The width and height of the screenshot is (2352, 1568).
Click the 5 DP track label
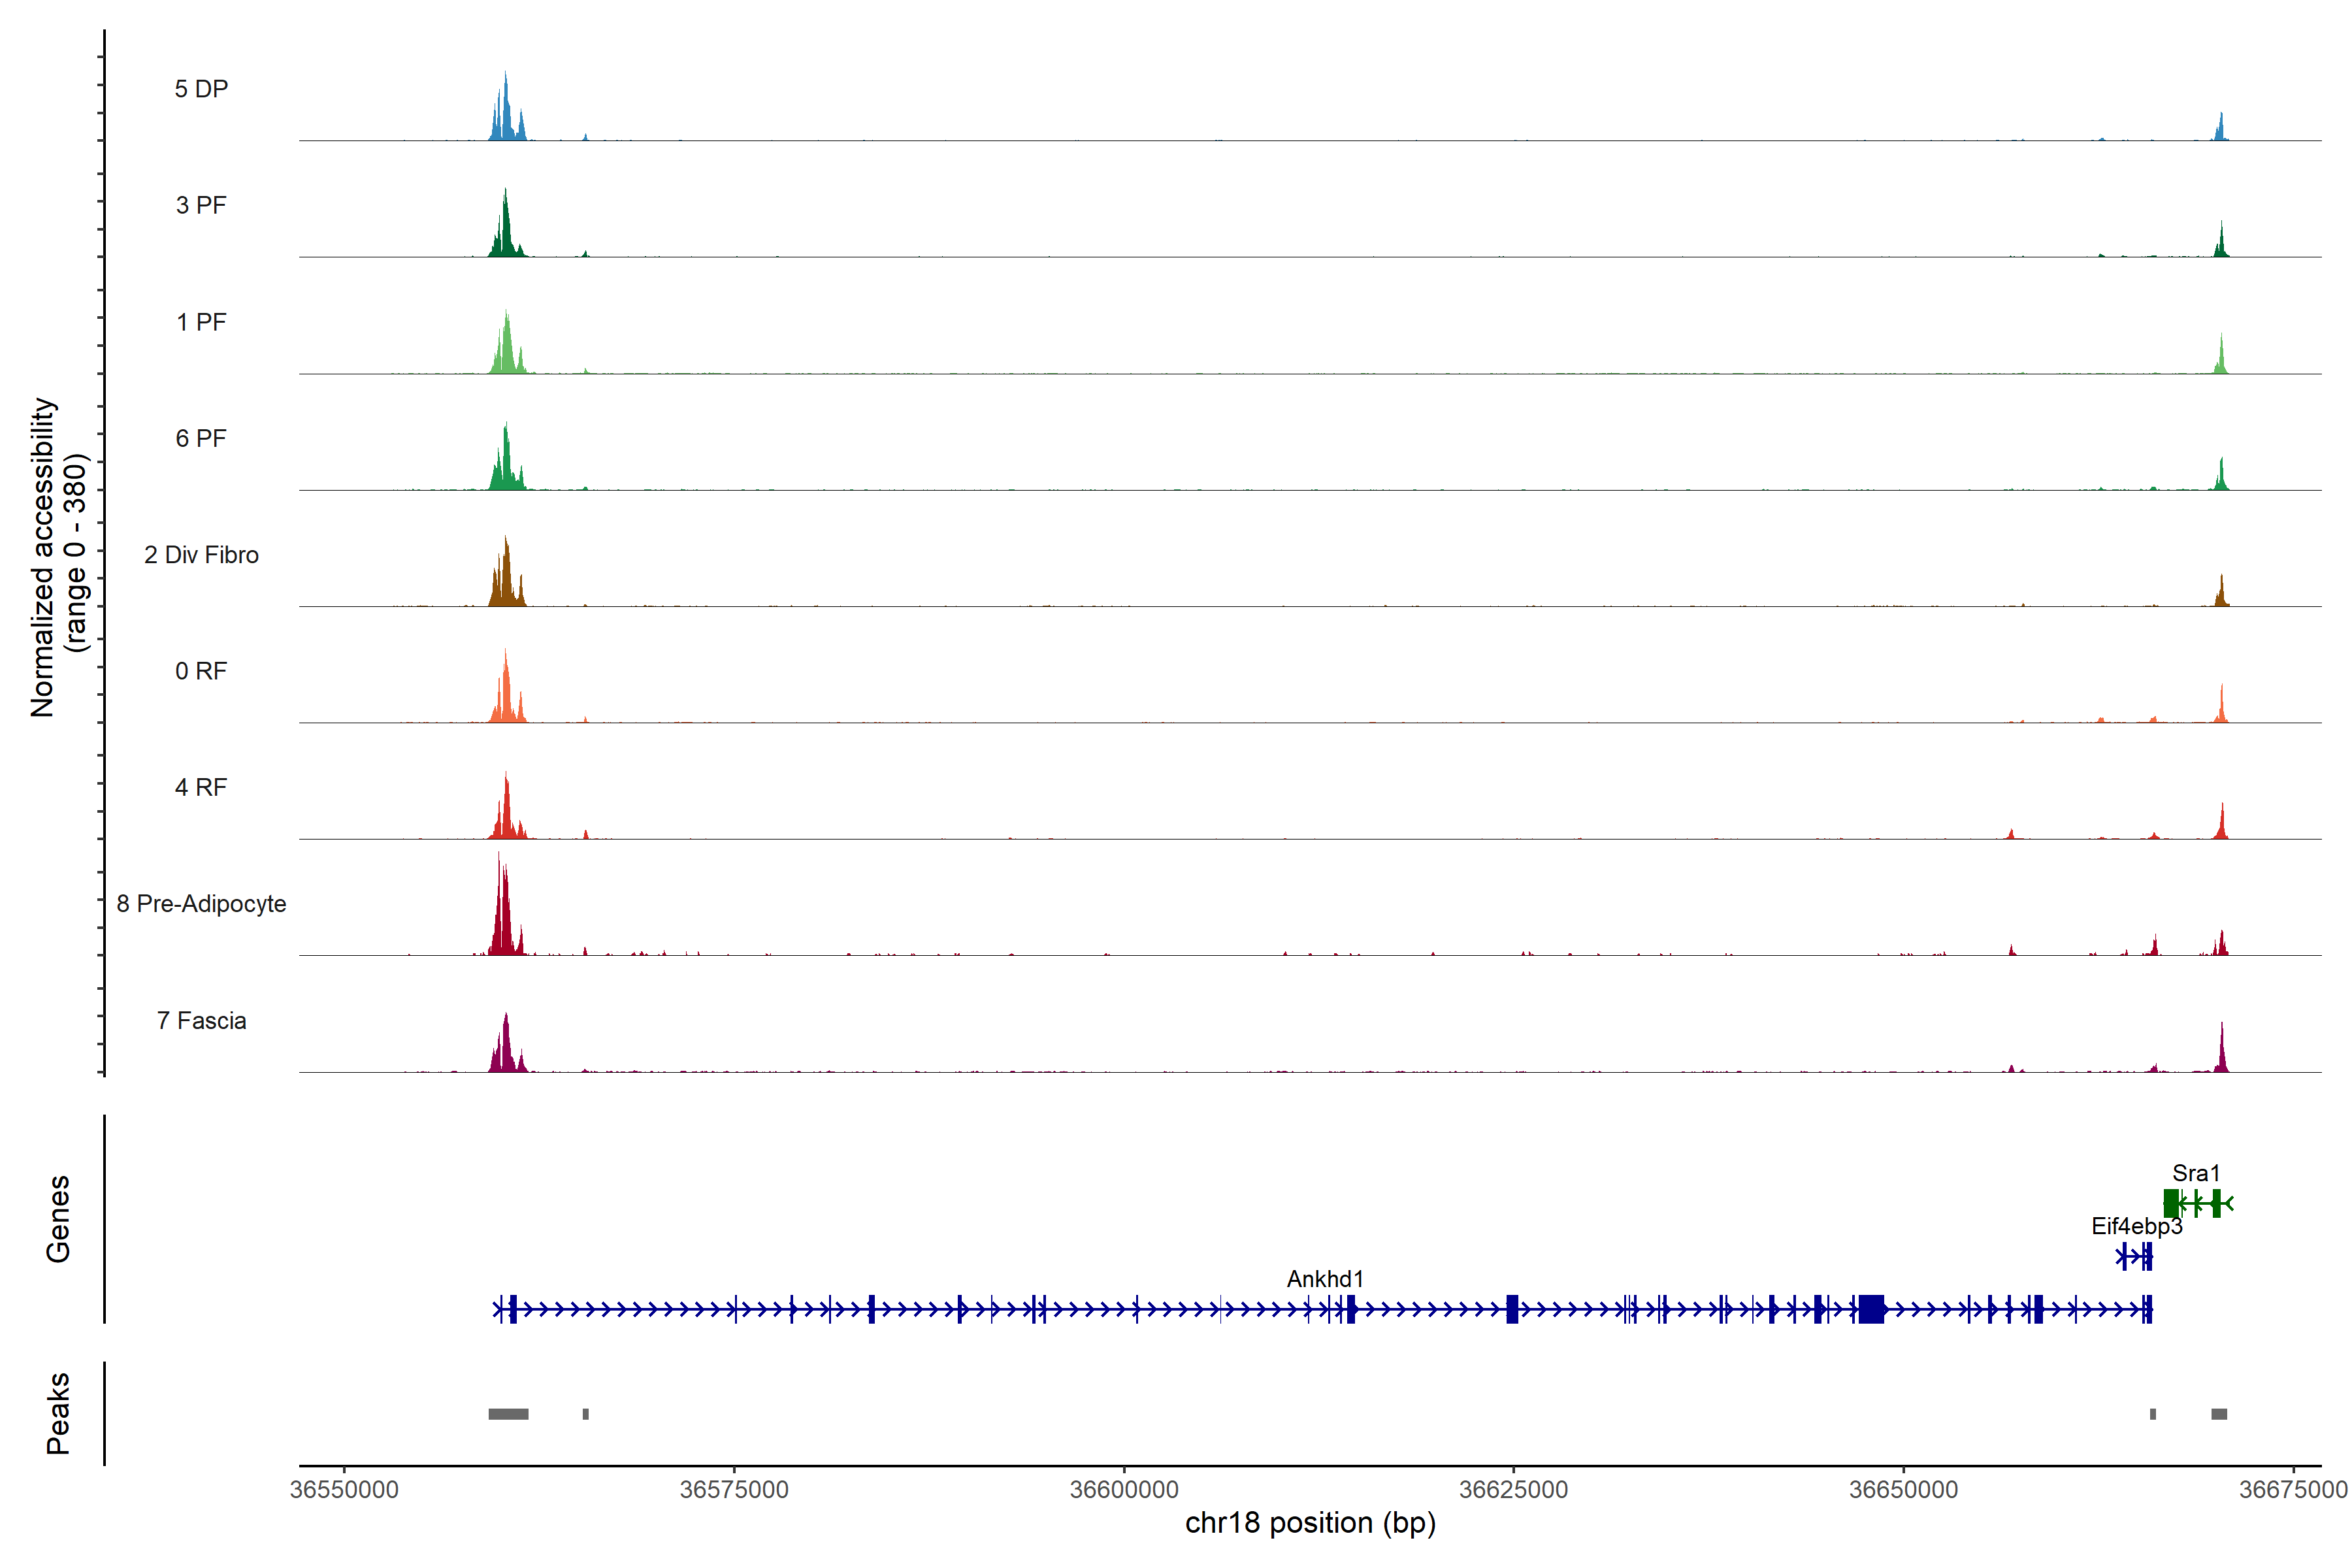pos(201,89)
